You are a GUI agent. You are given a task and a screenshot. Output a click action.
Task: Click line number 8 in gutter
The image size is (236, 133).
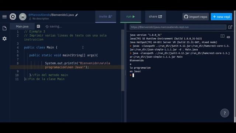18,63
